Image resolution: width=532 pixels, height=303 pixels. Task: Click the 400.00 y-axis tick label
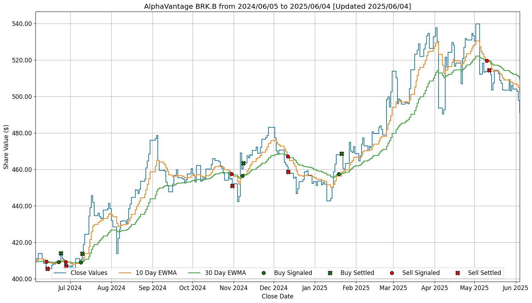coord(22,279)
